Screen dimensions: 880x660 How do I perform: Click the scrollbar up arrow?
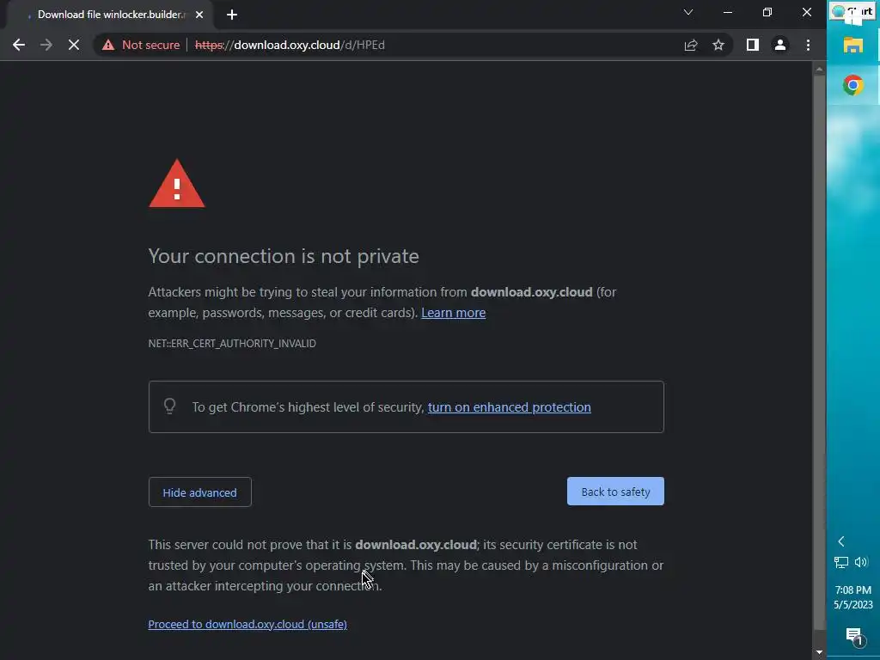click(819, 70)
